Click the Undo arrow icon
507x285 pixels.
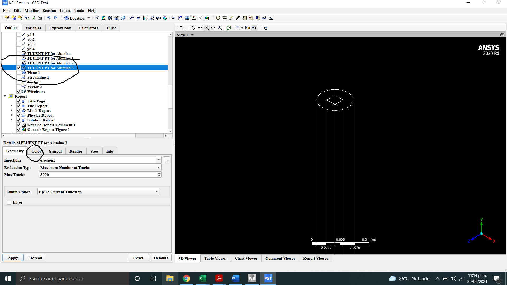coord(49,18)
